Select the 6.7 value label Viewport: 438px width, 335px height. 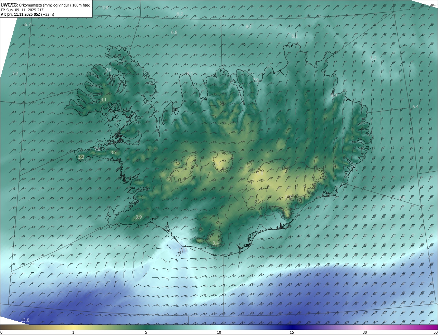tap(28, 25)
